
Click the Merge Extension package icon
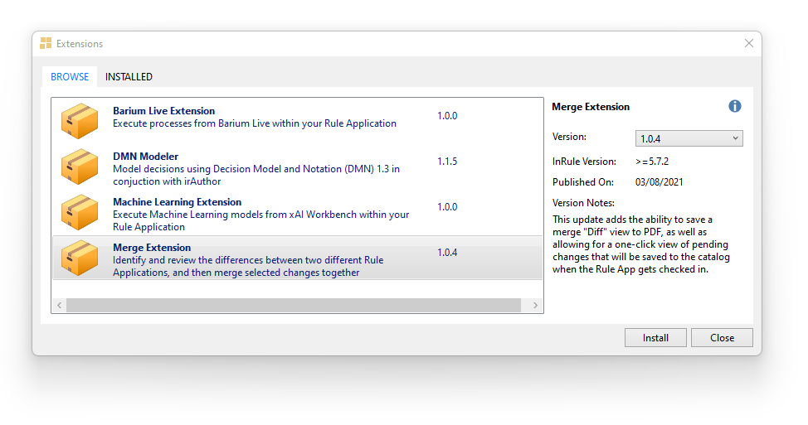coord(80,258)
